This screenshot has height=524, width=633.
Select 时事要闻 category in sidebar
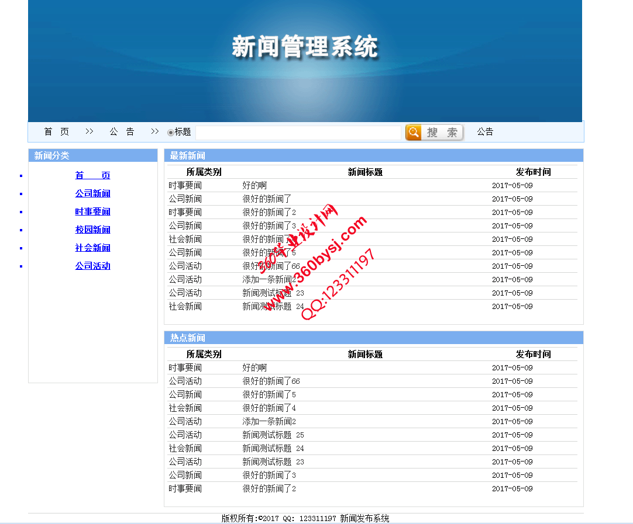point(92,211)
